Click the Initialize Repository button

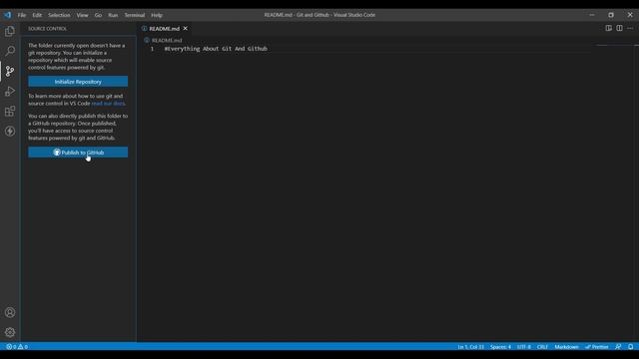click(78, 82)
